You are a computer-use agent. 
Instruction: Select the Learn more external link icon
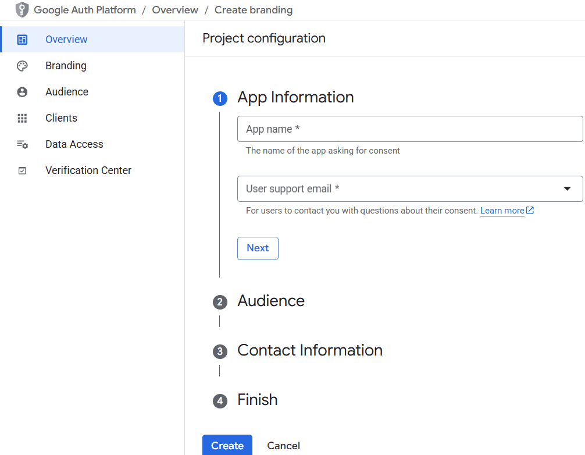(530, 210)
